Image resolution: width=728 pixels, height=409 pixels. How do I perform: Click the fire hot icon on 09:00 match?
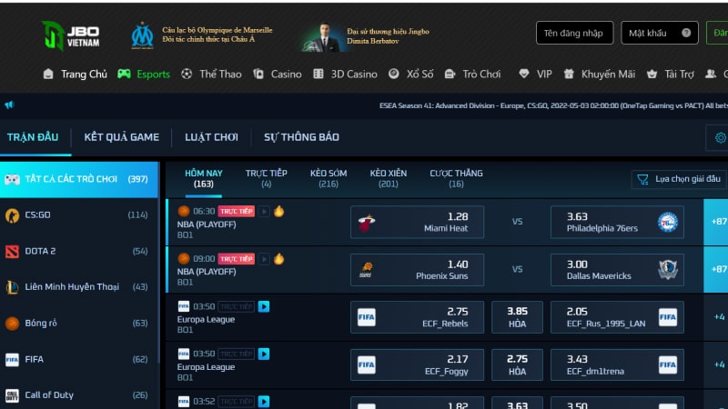[278, 259]
